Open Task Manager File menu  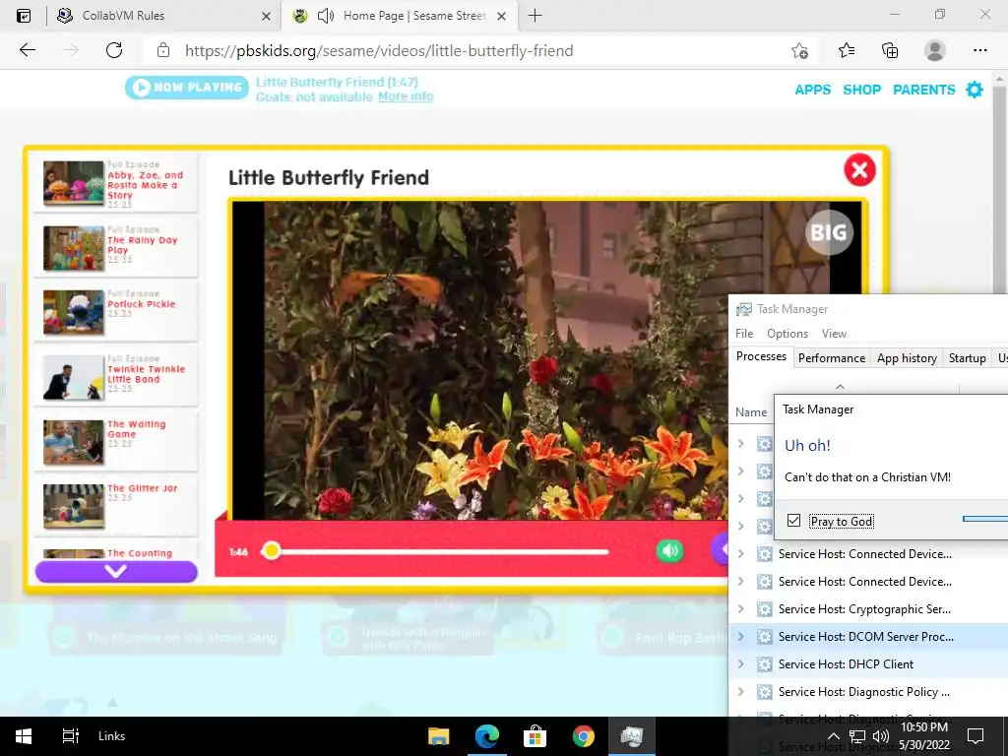coord(744,333)
